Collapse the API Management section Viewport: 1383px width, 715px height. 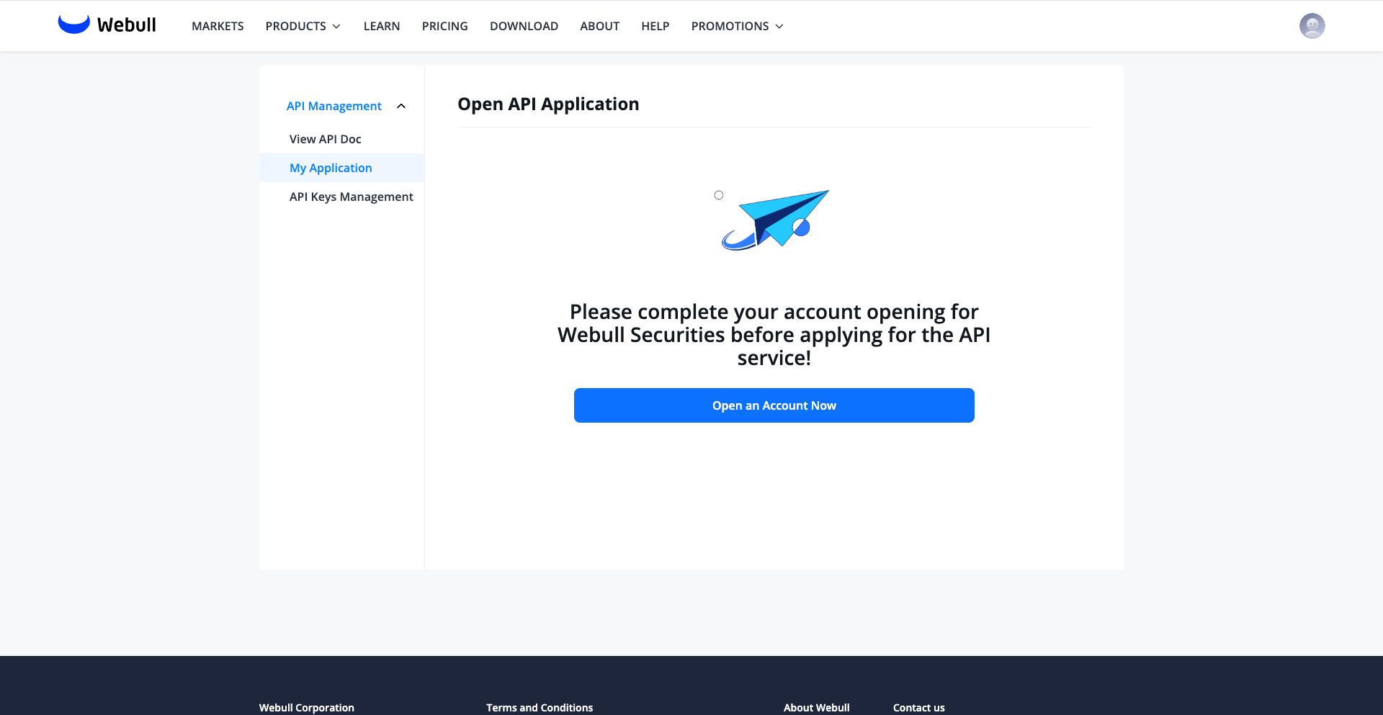(346, 106)
